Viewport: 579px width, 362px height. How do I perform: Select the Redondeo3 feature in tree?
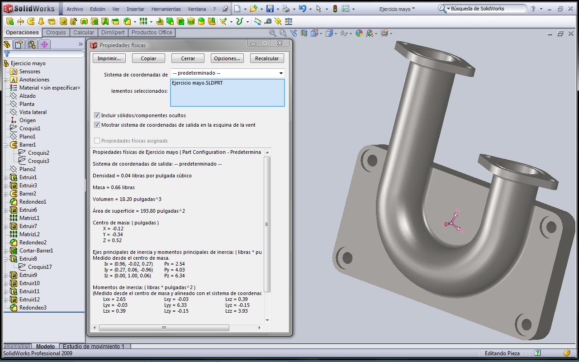pyautogui.click(x=33, y=308)
